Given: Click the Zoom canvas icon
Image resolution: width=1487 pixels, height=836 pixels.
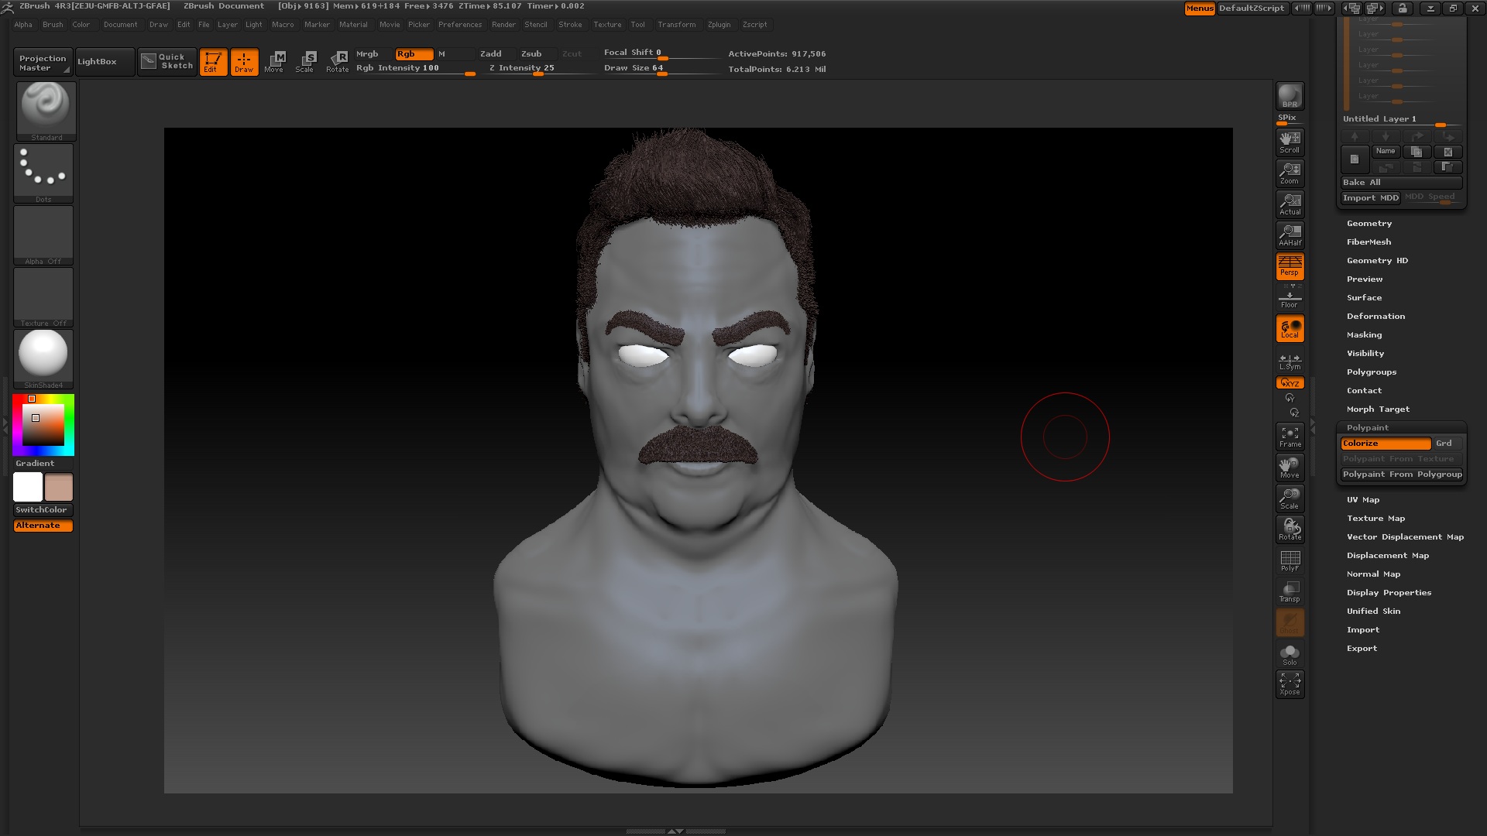Looking at the screenshot, I should [1289, 173].
